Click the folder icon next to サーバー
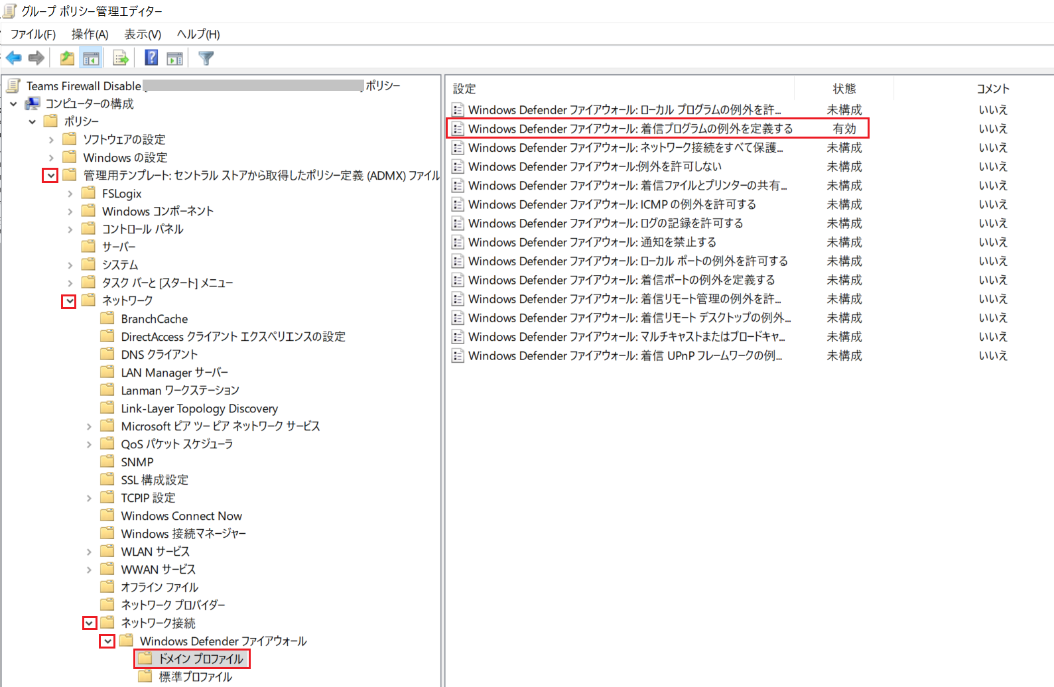Screen dimensions: 1054x687 pos(89,247)
